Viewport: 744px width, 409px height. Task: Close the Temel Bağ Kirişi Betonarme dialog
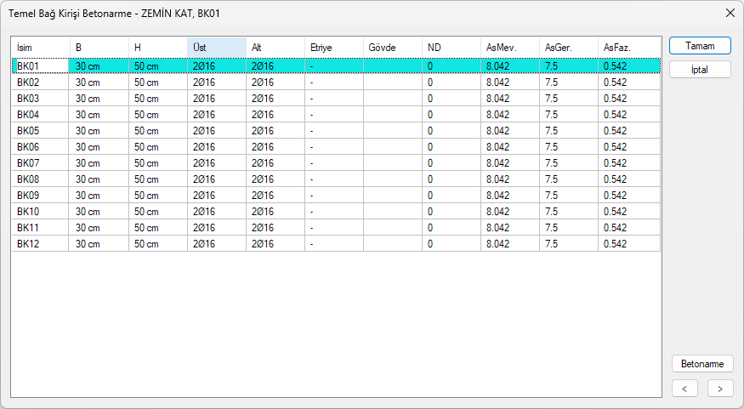[x=730, y=14]
